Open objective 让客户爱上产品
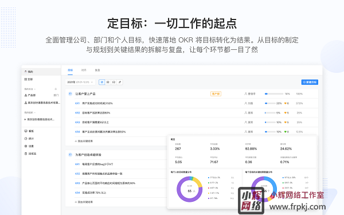The height and width of the screenshot is (215, 344). [x=85, y=94]
